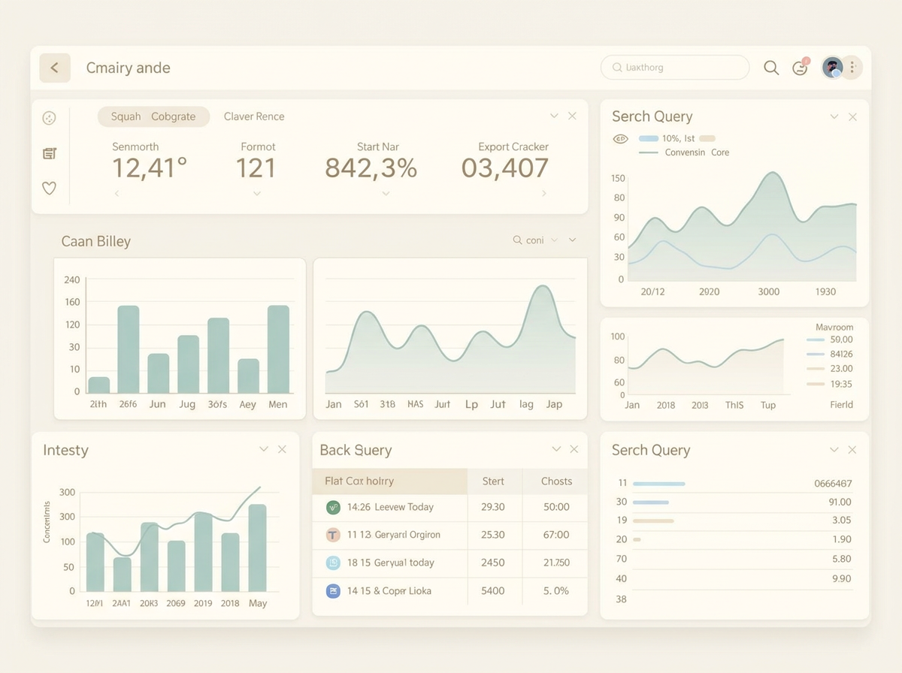This screenshot has width=902, height=673.
Task: Click the T icon on Geryard Orgiron row
Action: (333, 535)
